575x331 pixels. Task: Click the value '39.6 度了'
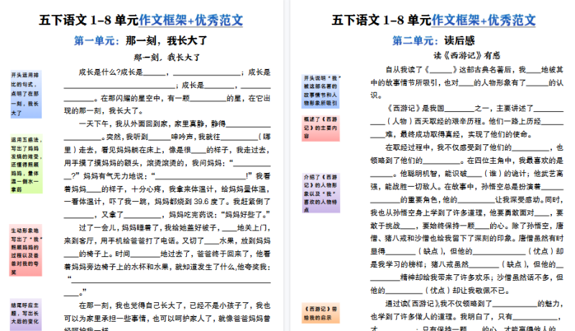pos(209,202)
